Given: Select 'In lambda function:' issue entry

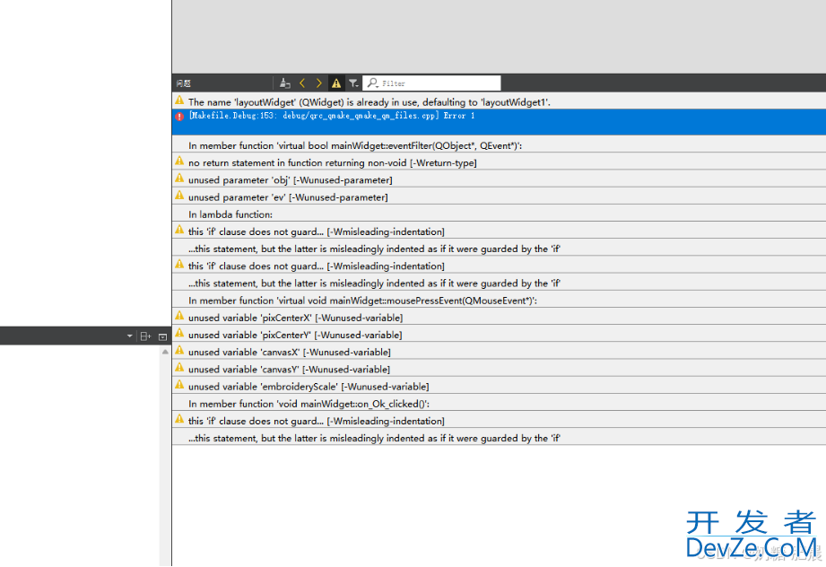Looking at the screenshot, I should click(x=230, y=214).
